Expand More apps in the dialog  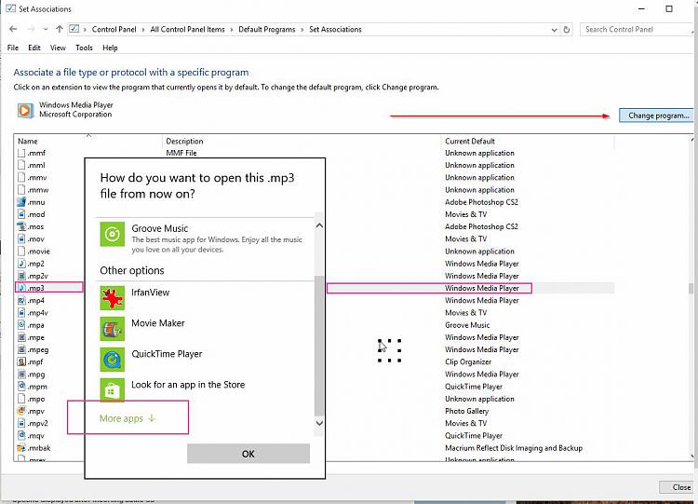pyautogui.click(x=128, y=418)
